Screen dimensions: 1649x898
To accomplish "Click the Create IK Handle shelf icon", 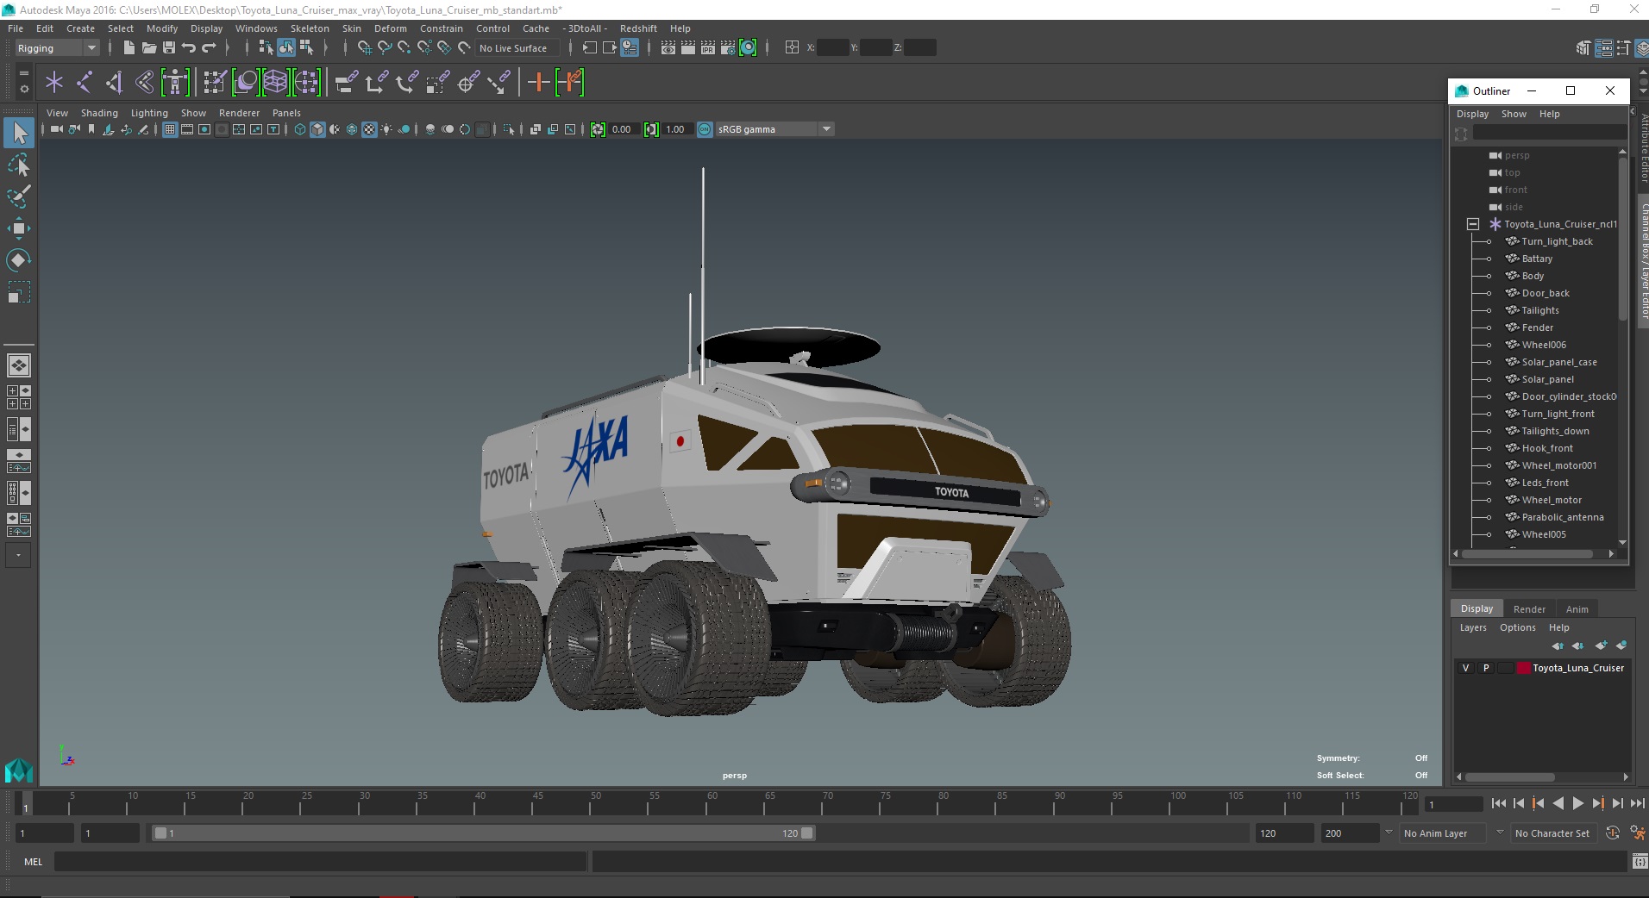I will [115, 83].
